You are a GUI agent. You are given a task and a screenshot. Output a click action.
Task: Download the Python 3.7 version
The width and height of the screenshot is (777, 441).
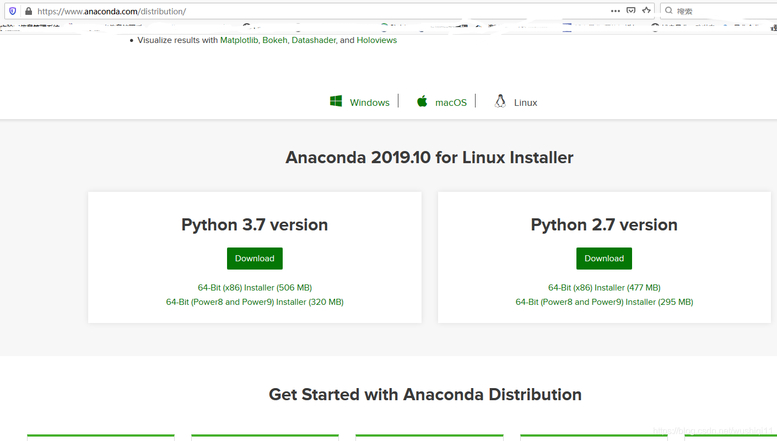255,258
